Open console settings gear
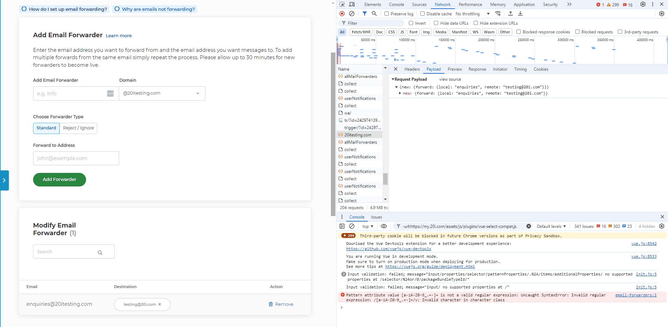Viewport: 668px width, 327px height. coord(662,226)
